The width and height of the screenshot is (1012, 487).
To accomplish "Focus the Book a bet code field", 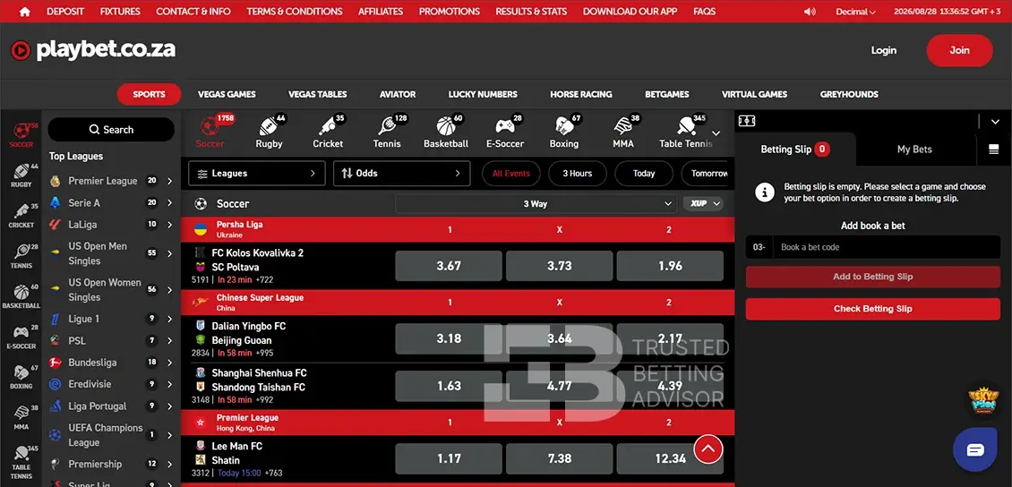I will (x=887, y=247).
